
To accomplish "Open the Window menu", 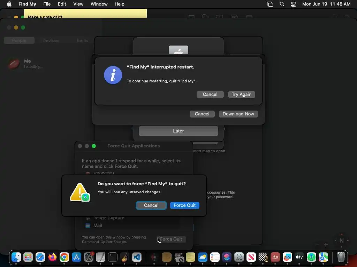I will click(99, 4).
